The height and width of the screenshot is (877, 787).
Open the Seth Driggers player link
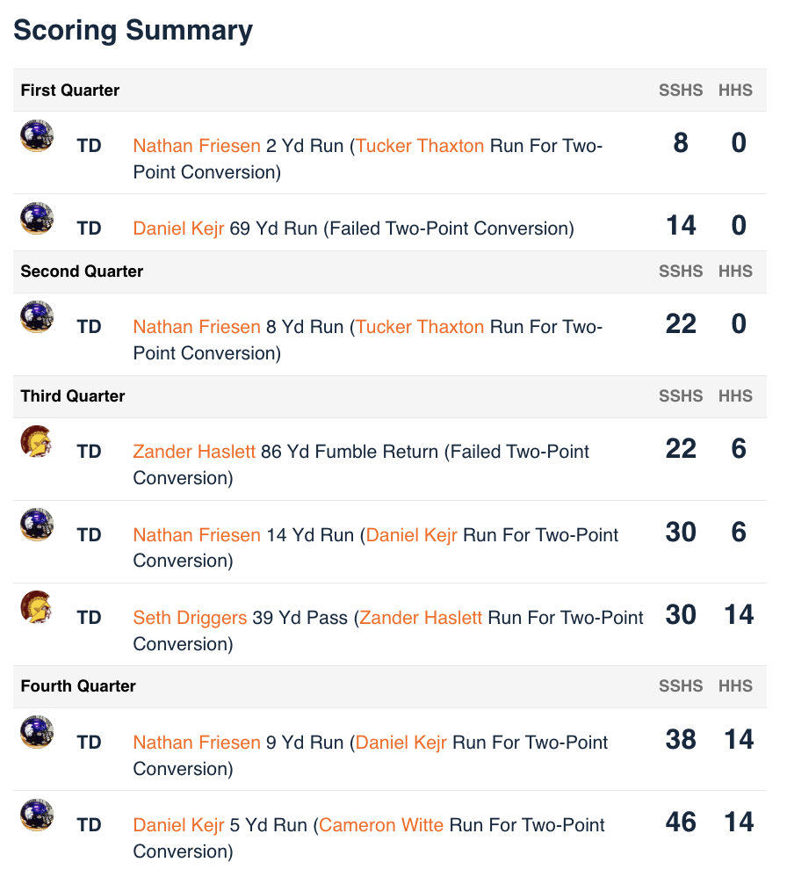click(190, 618)
